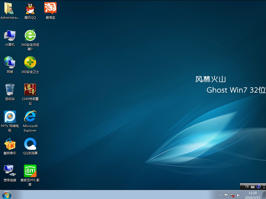Open the language bar help icon
The height and width of the screenshot is (199, 266).
[258, 186]
